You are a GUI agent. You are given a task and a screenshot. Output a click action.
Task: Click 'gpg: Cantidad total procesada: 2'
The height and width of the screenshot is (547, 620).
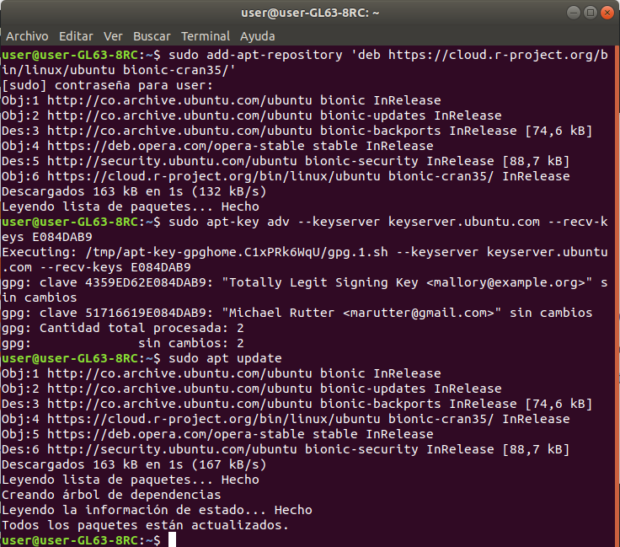click(123, 328)
